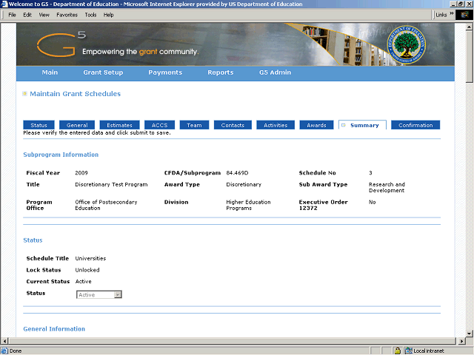Image resolution: width=474 pixels, height=355 pixels.
Task: Click the General Information heading
Action: [54, 329]
